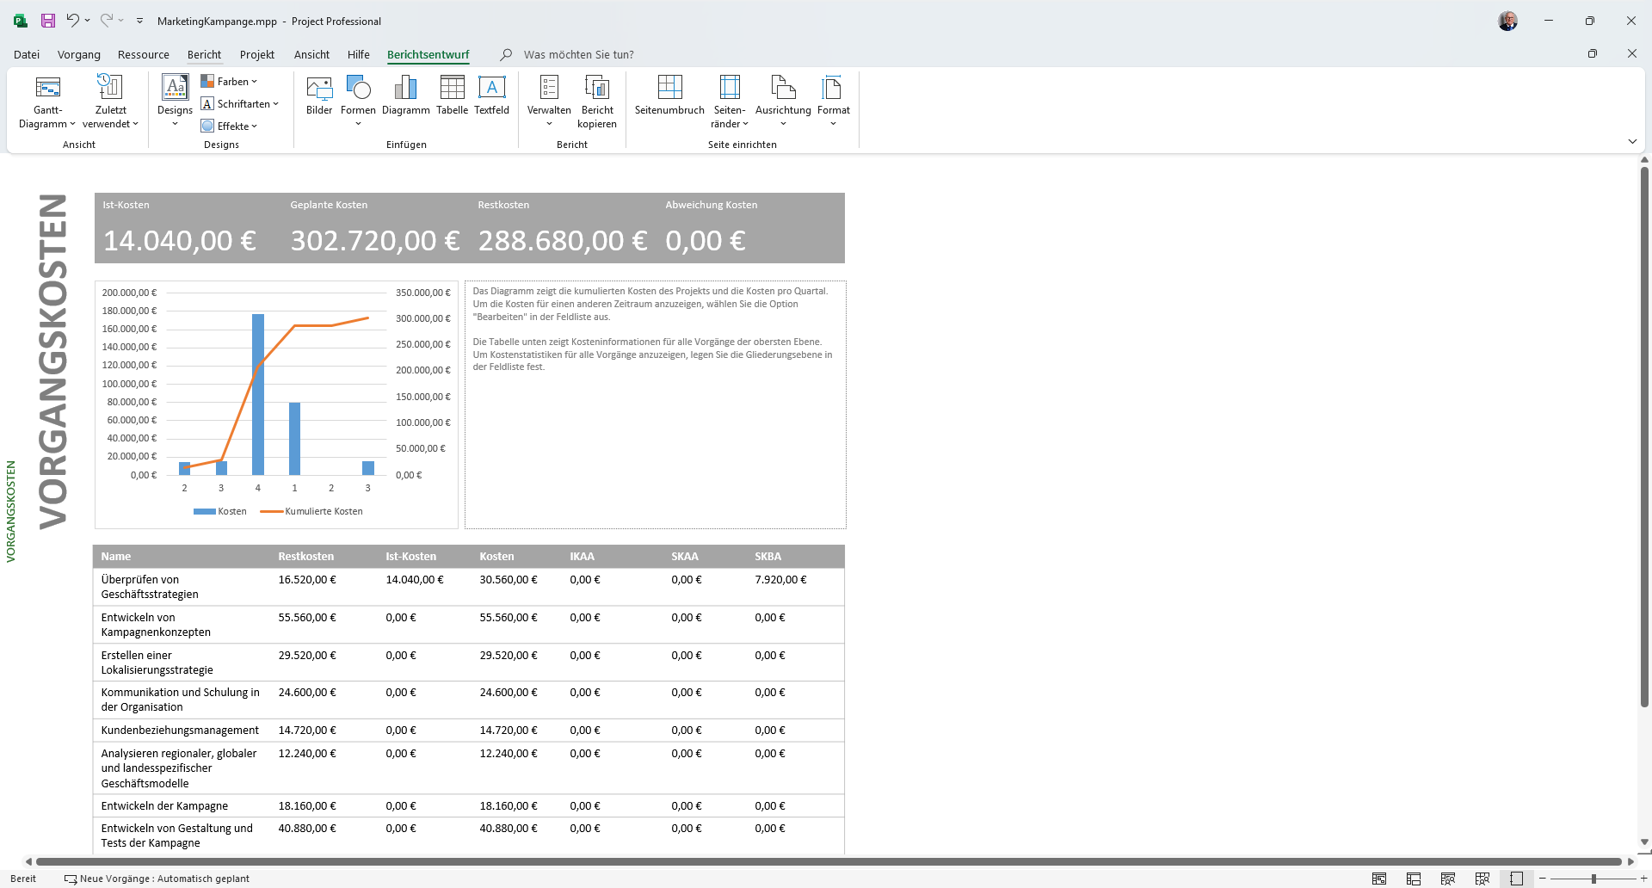1652x888 pixels.
Task: Expand the Schriftarten fonts dropdown
Action: pos(240,103)
